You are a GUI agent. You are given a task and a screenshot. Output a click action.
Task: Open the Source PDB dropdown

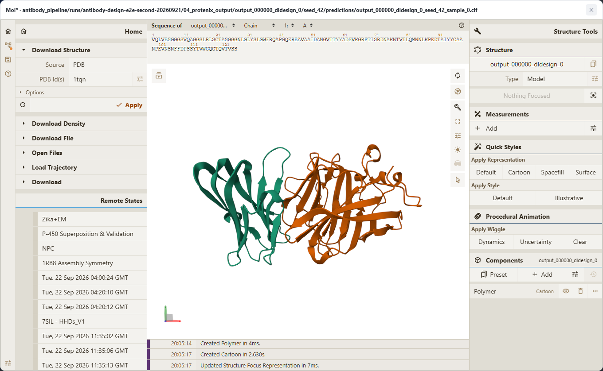pos(108,65)
